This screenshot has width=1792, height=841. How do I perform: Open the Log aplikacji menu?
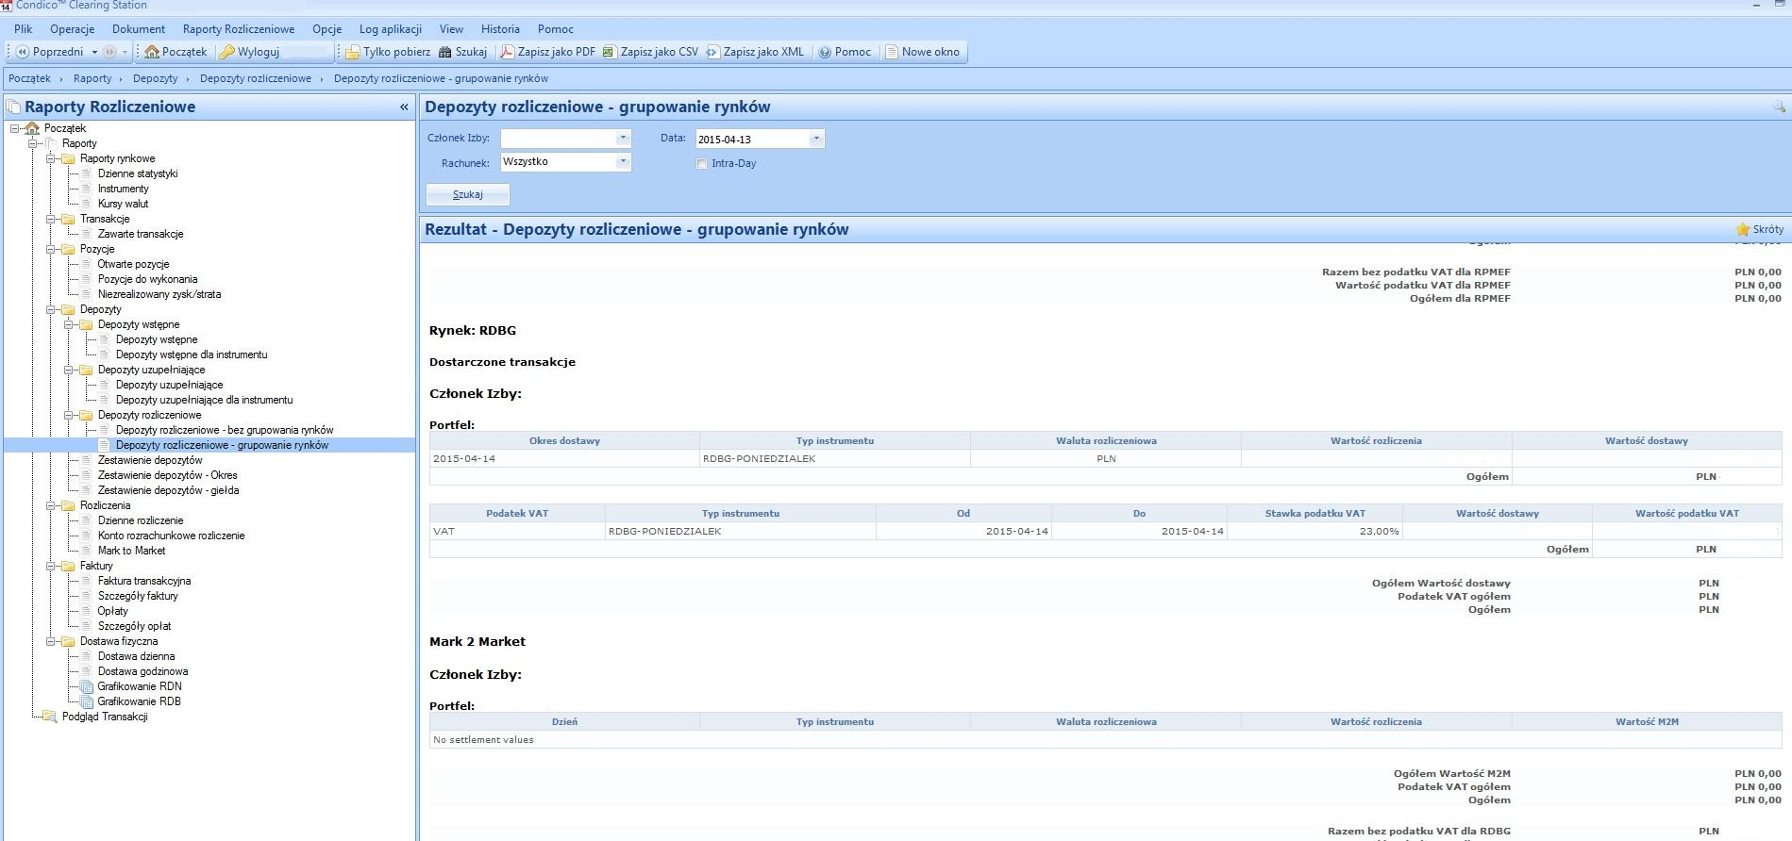pos(391,29)
